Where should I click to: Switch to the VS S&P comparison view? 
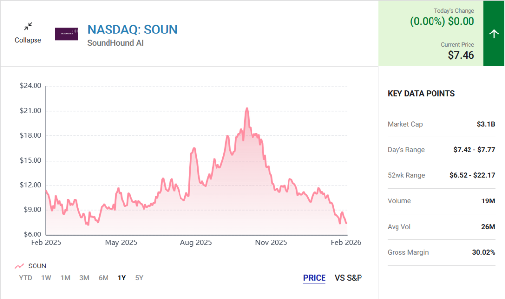[x=348, y=278]
